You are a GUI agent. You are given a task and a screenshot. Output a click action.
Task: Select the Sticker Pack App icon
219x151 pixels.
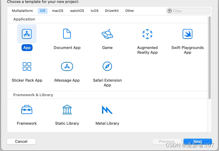[x=27, y=67]
